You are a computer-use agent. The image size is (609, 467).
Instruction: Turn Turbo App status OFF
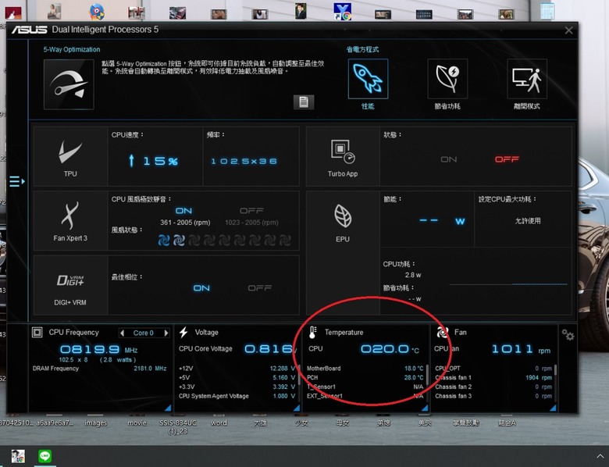(x=507, y=159)
